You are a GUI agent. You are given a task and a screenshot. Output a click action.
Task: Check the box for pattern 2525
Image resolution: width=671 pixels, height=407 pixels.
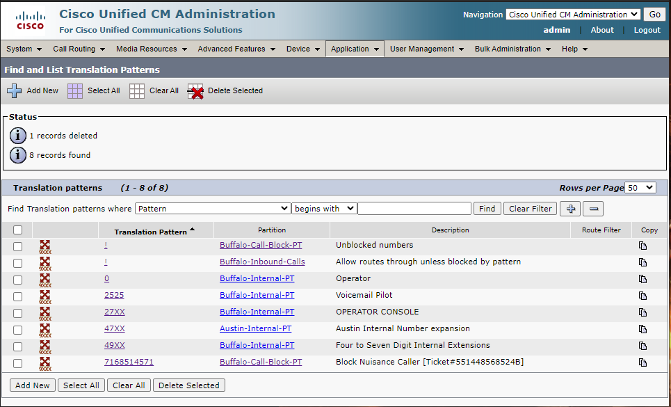tap(17, 296)
